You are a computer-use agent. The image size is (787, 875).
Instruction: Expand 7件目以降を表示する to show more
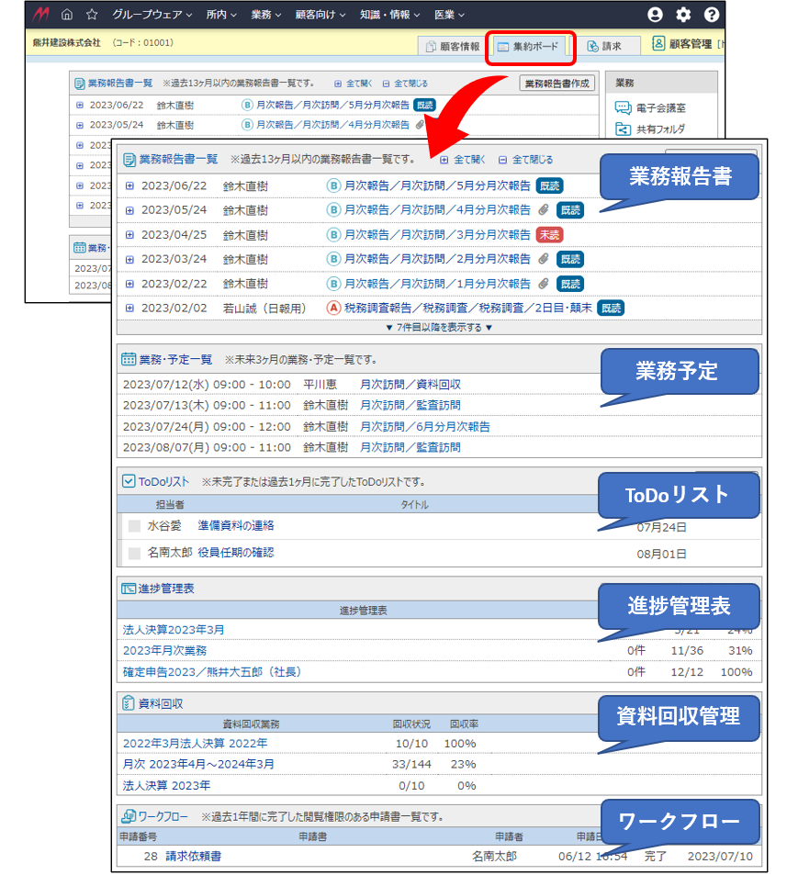(x=439, y=327)
